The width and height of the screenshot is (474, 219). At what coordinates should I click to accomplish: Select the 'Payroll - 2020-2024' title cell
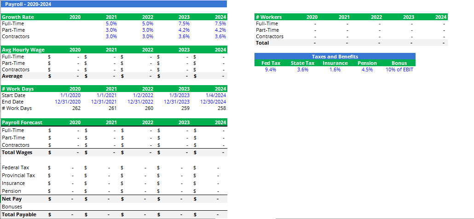(x=114, y=4)
